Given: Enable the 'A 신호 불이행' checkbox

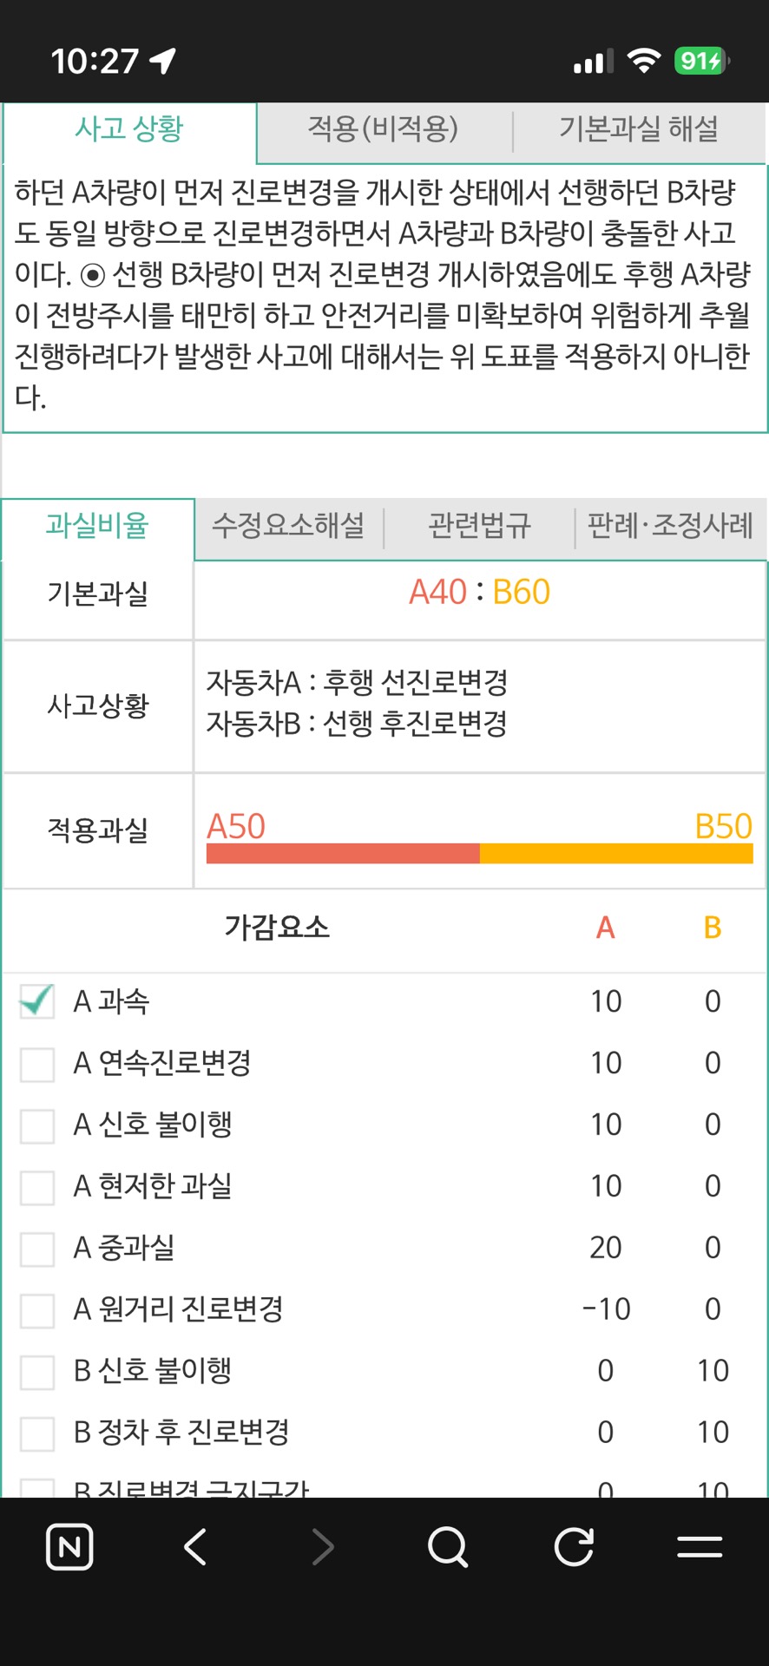Looking at the screenshot, I should 37,1125.
